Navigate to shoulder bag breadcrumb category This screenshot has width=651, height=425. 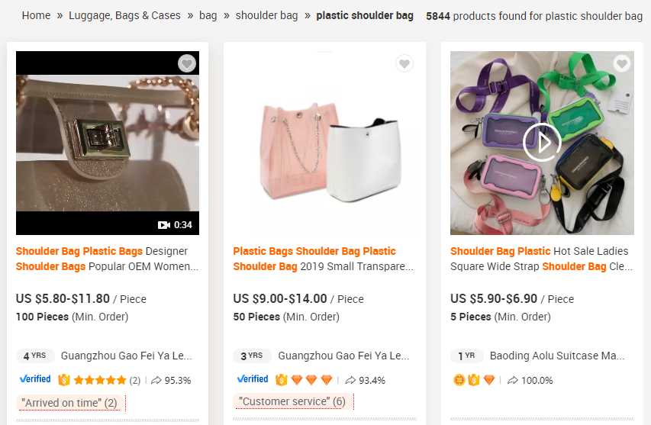(x=266, y=15)
